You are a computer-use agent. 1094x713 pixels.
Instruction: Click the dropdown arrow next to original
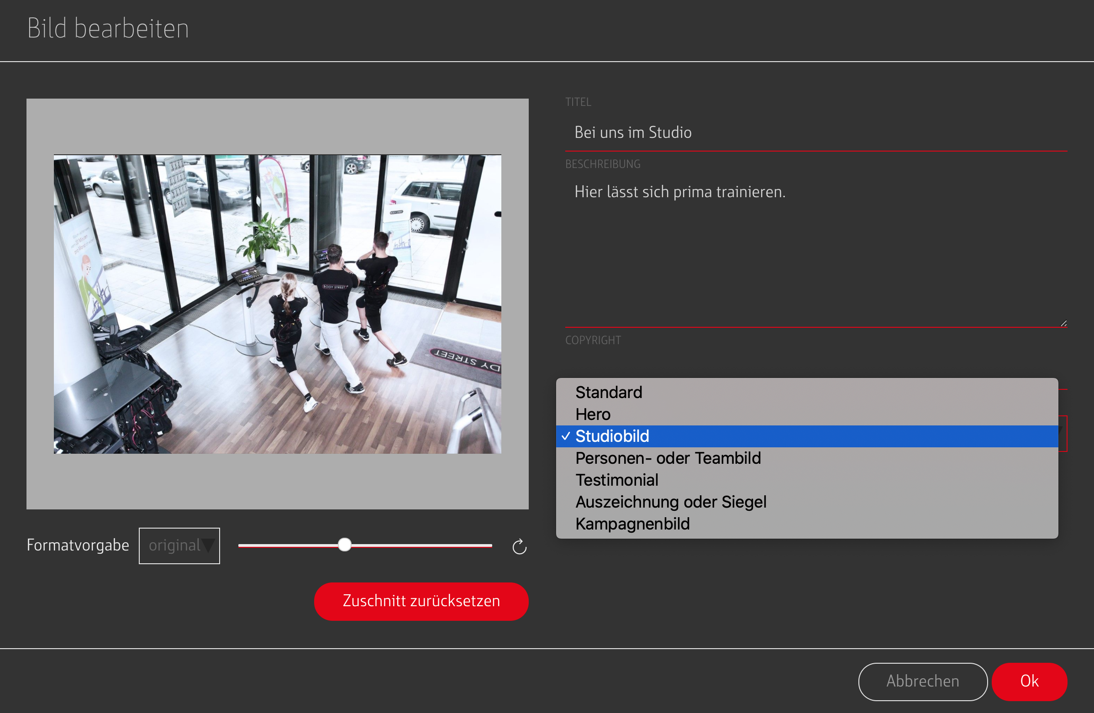(209, 545)
